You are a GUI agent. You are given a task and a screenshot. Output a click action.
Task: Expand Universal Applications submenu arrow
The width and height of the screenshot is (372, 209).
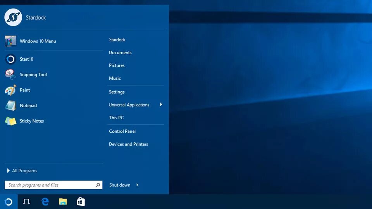[161, 104]
